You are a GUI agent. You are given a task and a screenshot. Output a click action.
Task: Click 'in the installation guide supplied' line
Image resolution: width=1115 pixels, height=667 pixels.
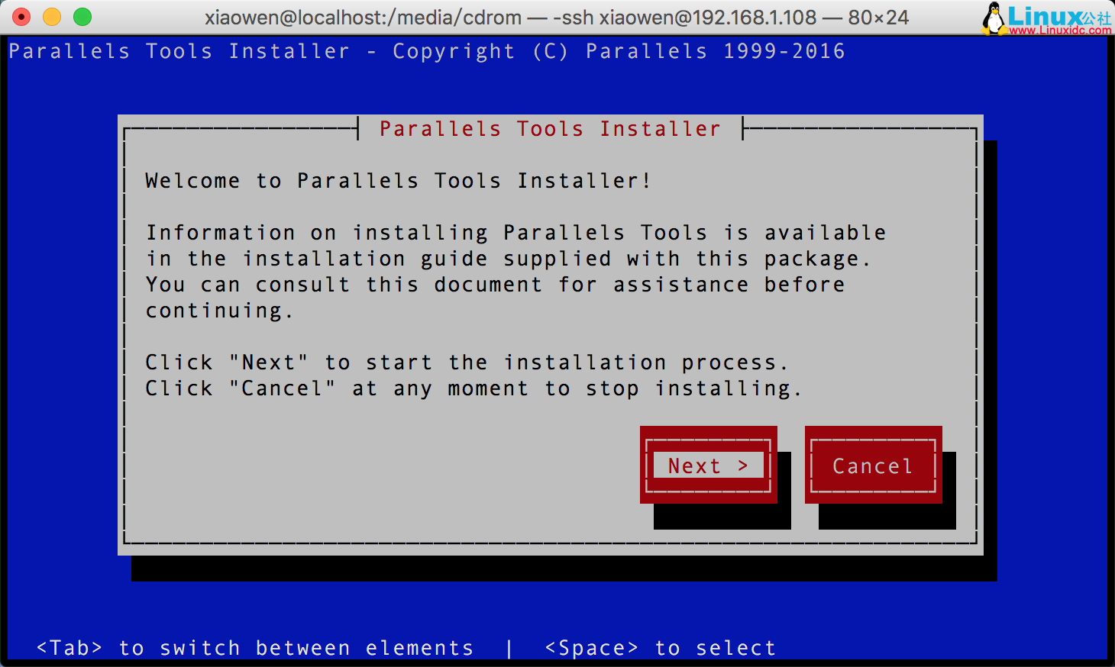507,259
